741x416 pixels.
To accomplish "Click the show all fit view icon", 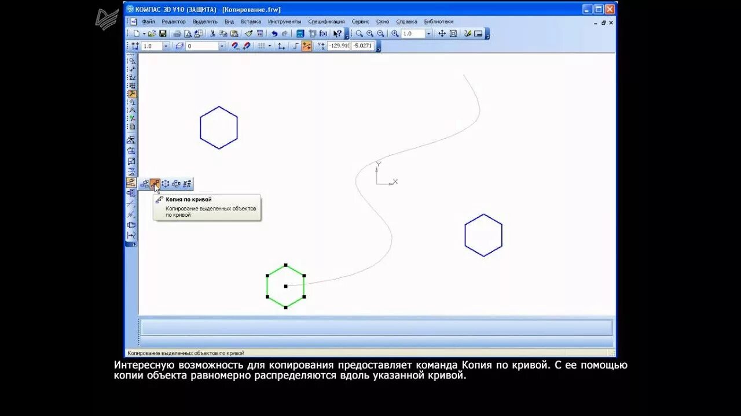I will 453,34.
